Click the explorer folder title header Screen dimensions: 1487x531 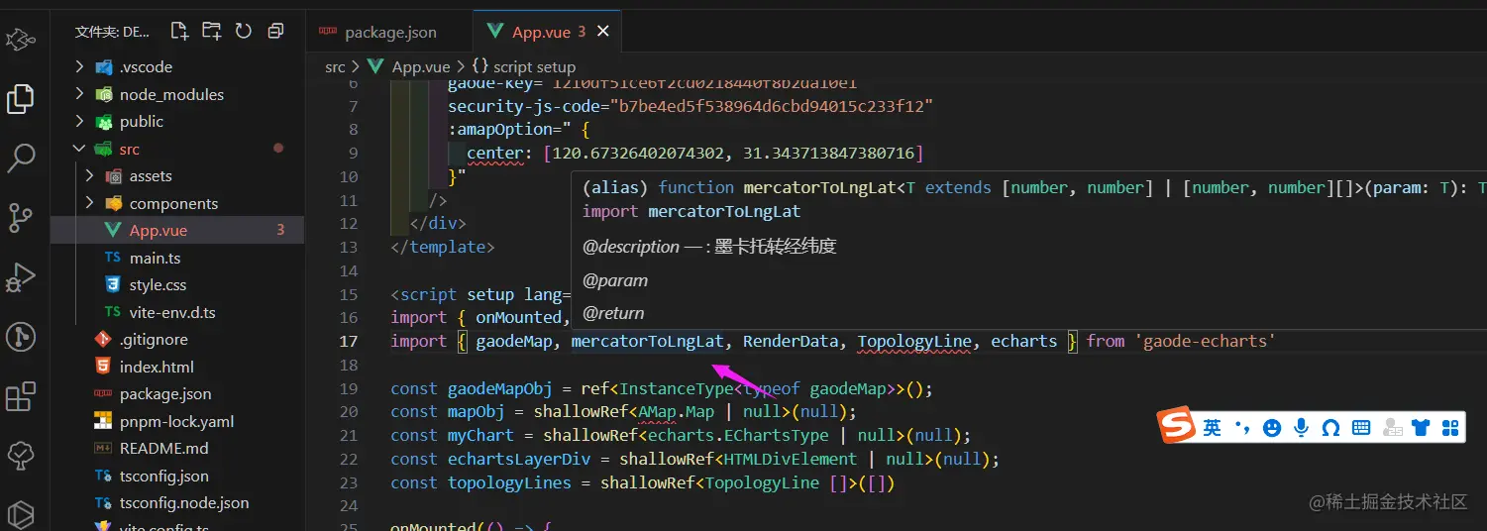(x=112, y=32)
